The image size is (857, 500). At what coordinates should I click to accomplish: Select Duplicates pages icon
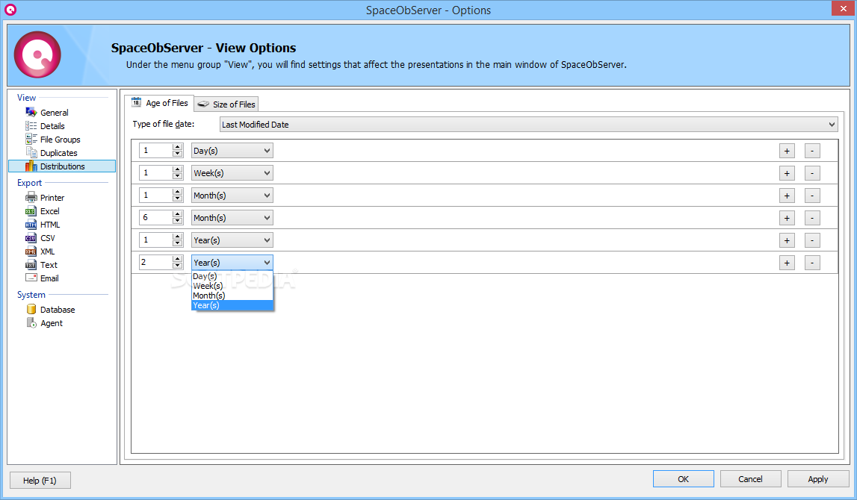tap(31, 153)
